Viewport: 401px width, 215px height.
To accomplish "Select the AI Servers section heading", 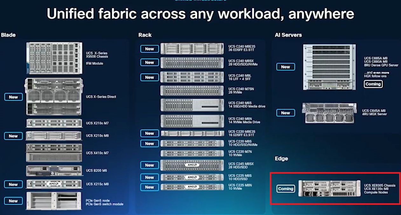I will point(288,35).
